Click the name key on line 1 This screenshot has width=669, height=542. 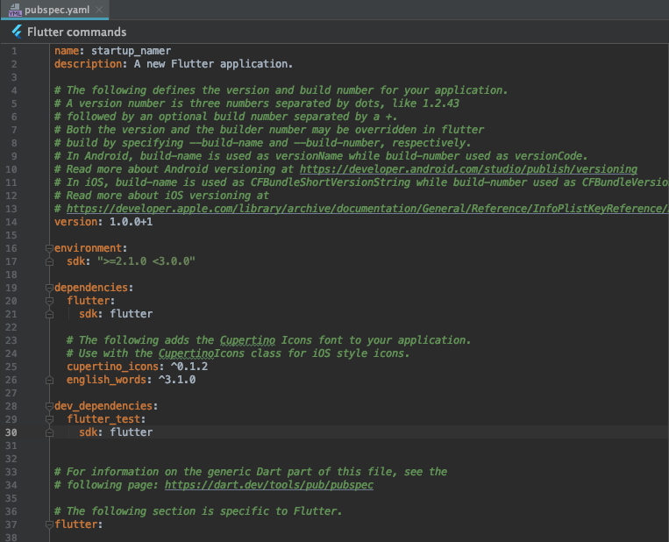[x=67, y=51]
